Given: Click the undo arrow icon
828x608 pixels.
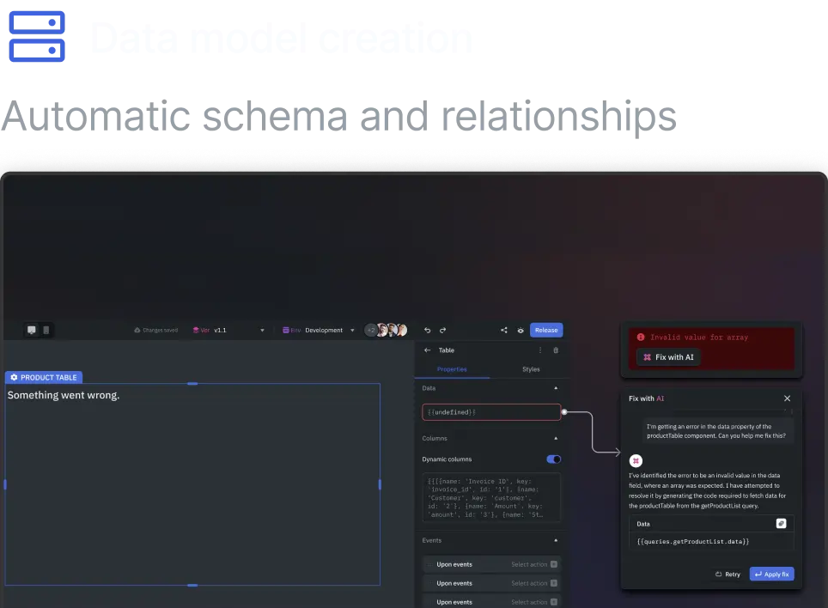Looking at the screenshot, I should click(427, 330).
